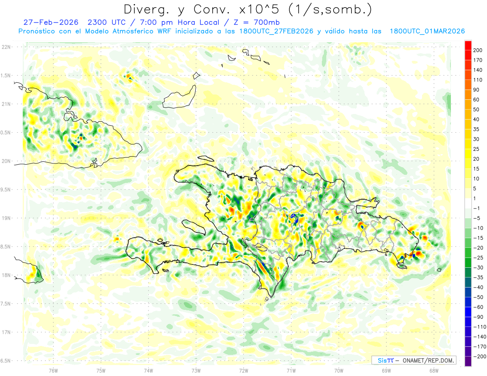Image resolution: width=487 pixels, height=376 pixels.
Task: Click the '72W' longitude label
Action: [243, 370]
